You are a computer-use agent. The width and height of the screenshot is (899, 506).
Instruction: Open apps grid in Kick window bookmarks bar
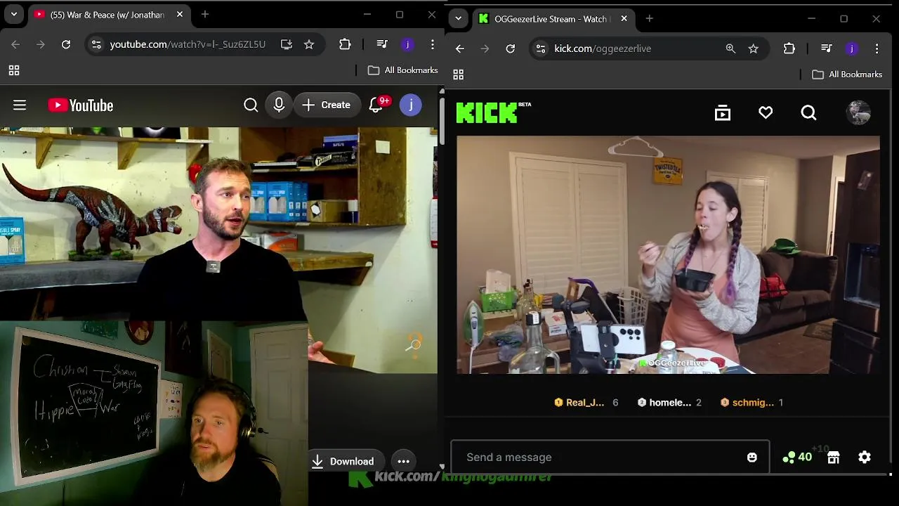click(x=459, y=74)
